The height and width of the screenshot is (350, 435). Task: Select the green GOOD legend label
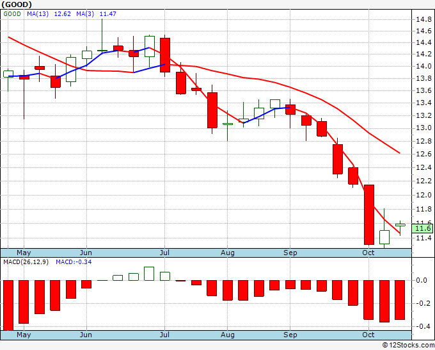pos(12,14)
